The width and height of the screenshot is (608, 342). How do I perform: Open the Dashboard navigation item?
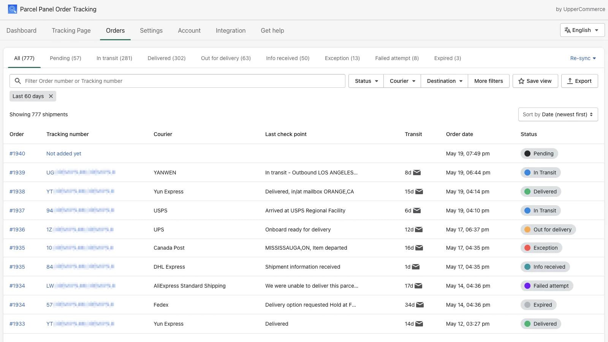click(x=21, y=30)
